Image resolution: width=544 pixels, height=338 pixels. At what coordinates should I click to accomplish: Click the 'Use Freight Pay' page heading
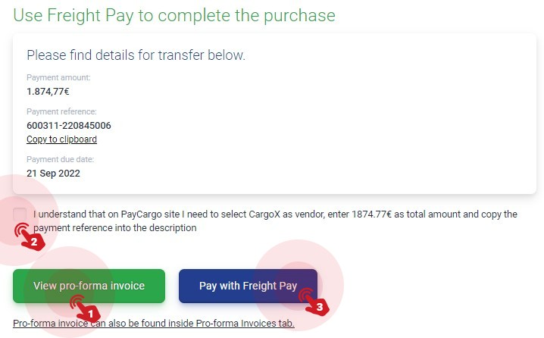(174, 16)
